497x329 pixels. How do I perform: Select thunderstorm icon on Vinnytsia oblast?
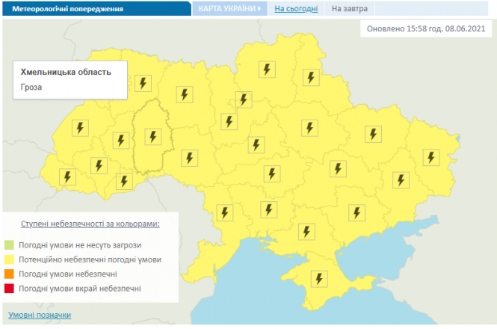pos(190,158)
